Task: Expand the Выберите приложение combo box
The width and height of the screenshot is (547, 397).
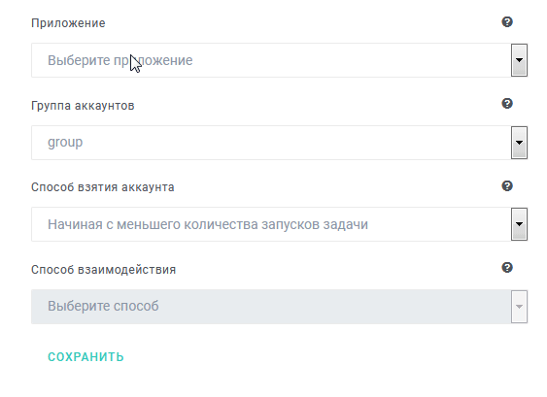Action: (x=279, y=60)
